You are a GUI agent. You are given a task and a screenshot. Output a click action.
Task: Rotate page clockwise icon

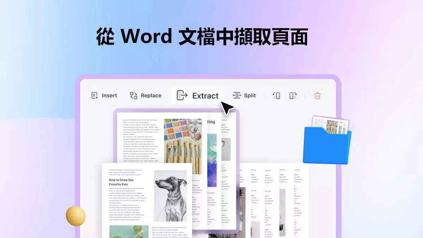coord(293,96)
